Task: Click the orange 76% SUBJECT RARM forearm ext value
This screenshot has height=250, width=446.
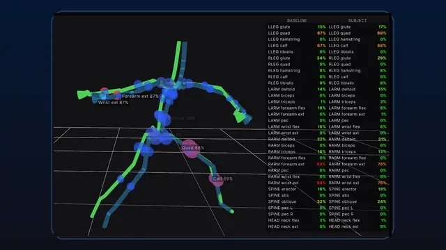Action: (382, 164)
